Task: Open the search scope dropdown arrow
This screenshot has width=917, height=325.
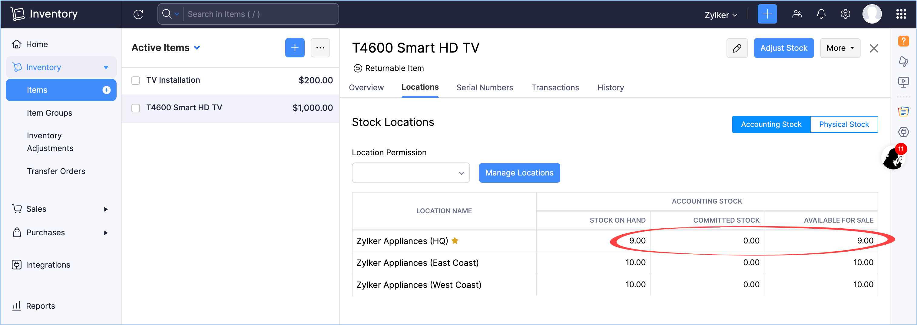Action: (x=177, y=14)
